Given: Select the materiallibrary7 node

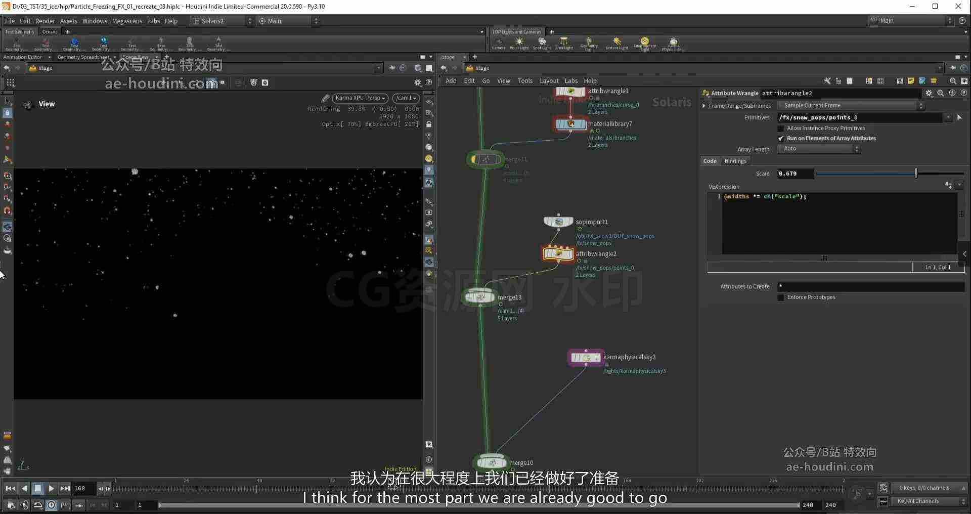Looking at the screenshot, I should point(570,123).
